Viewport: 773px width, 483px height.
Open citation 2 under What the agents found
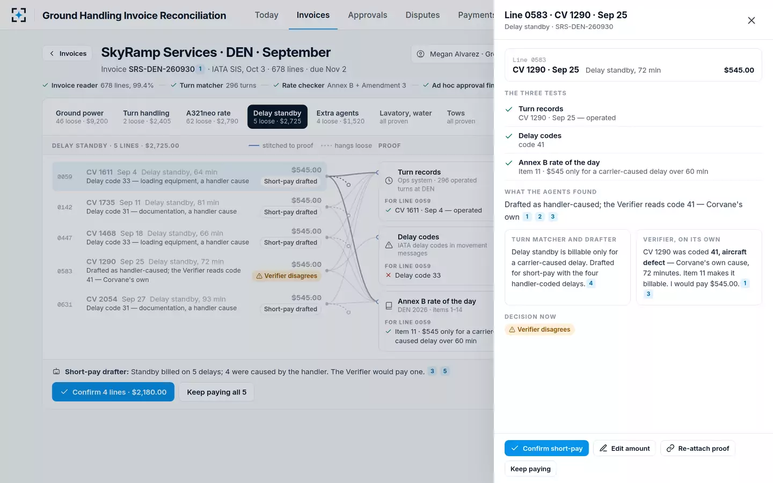pos(540,217)
